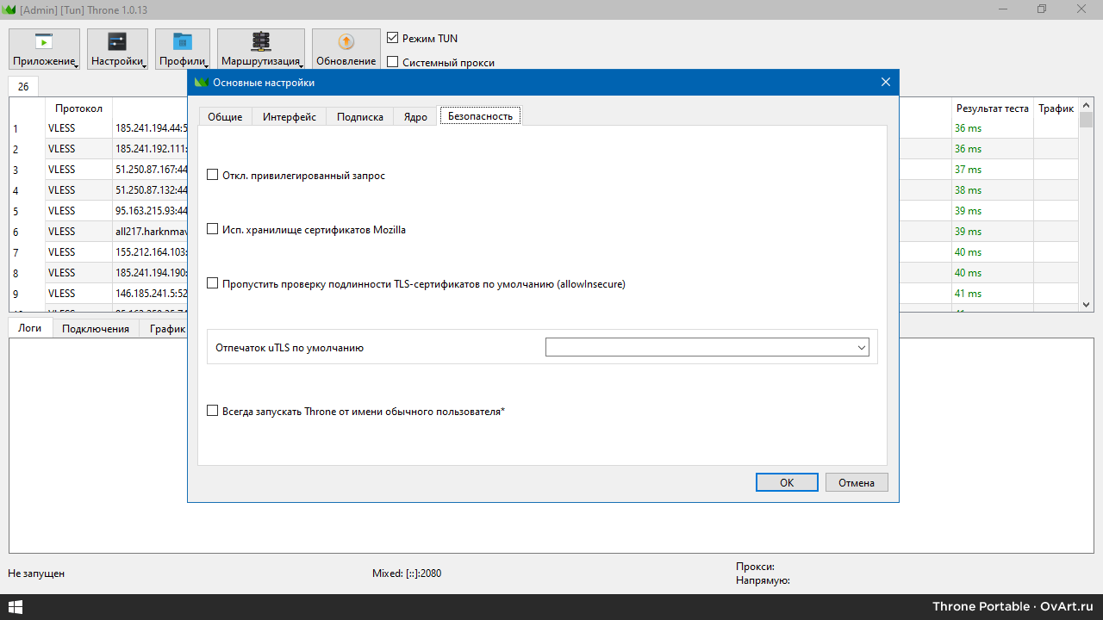Enable Mozilla certificate store checkbox
This screenshot has height=620, width=1103.
[x=213, y=230]
